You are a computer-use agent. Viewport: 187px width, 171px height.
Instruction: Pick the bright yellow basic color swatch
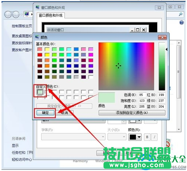click(x=47, y=55)
